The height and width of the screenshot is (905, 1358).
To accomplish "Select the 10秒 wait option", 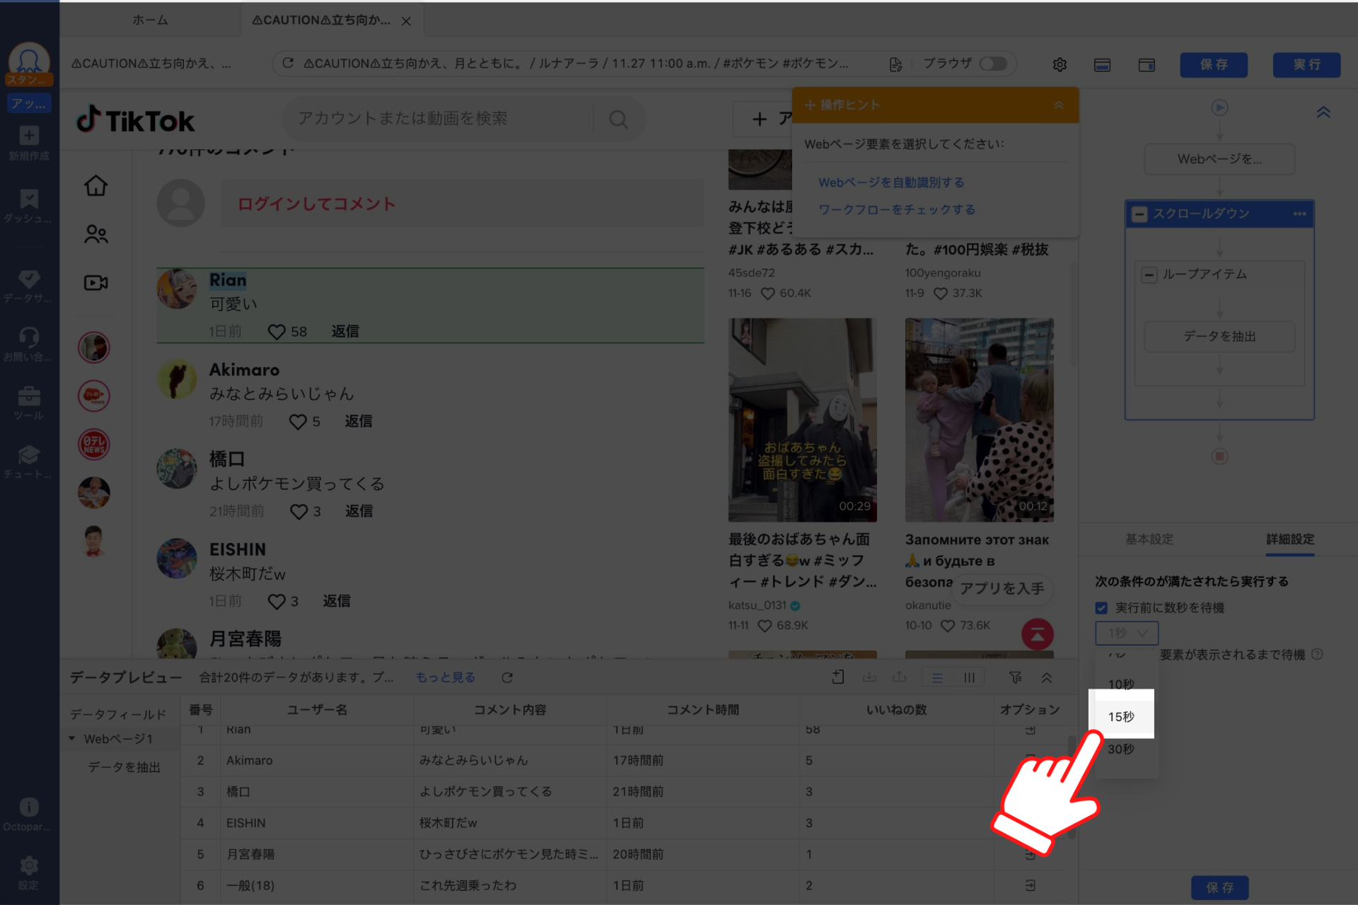I will (x=1121, y=684).
